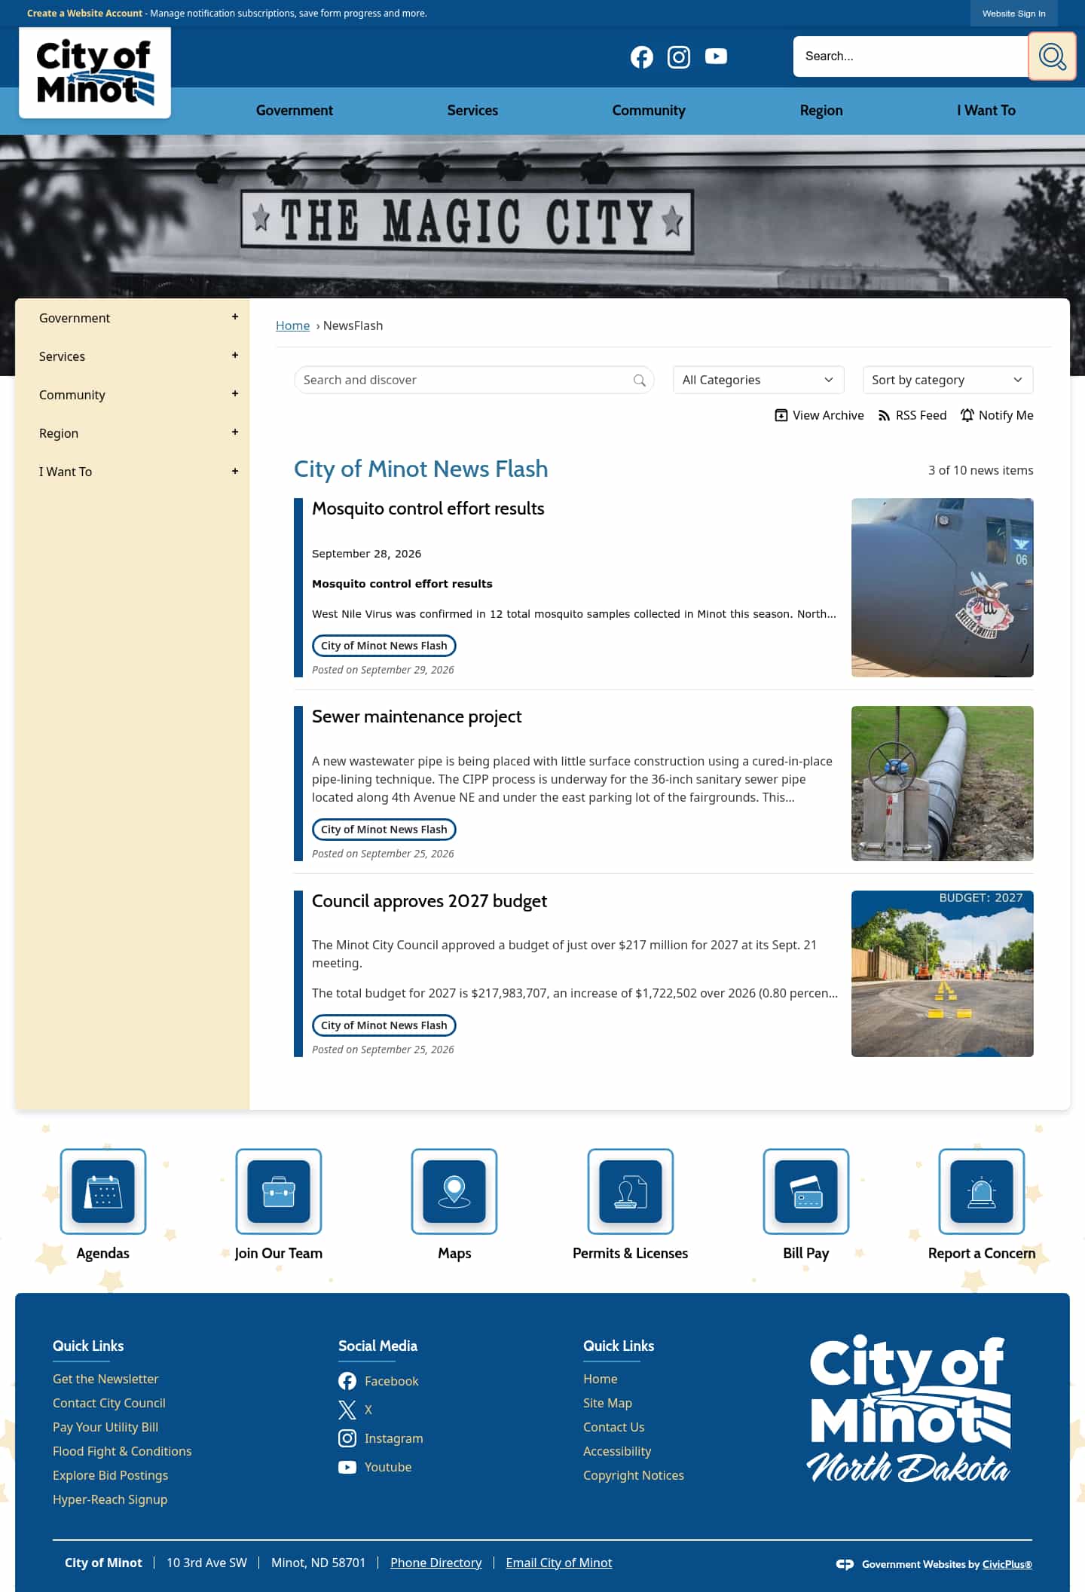1085x1592 pixels.
Task: Open Mosquito control effort results article
Action: 428,509
